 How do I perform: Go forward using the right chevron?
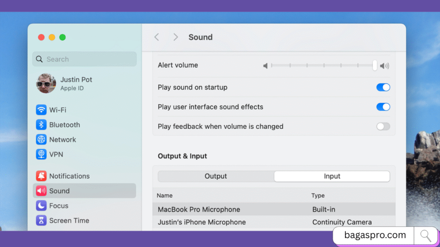(175, 37)
